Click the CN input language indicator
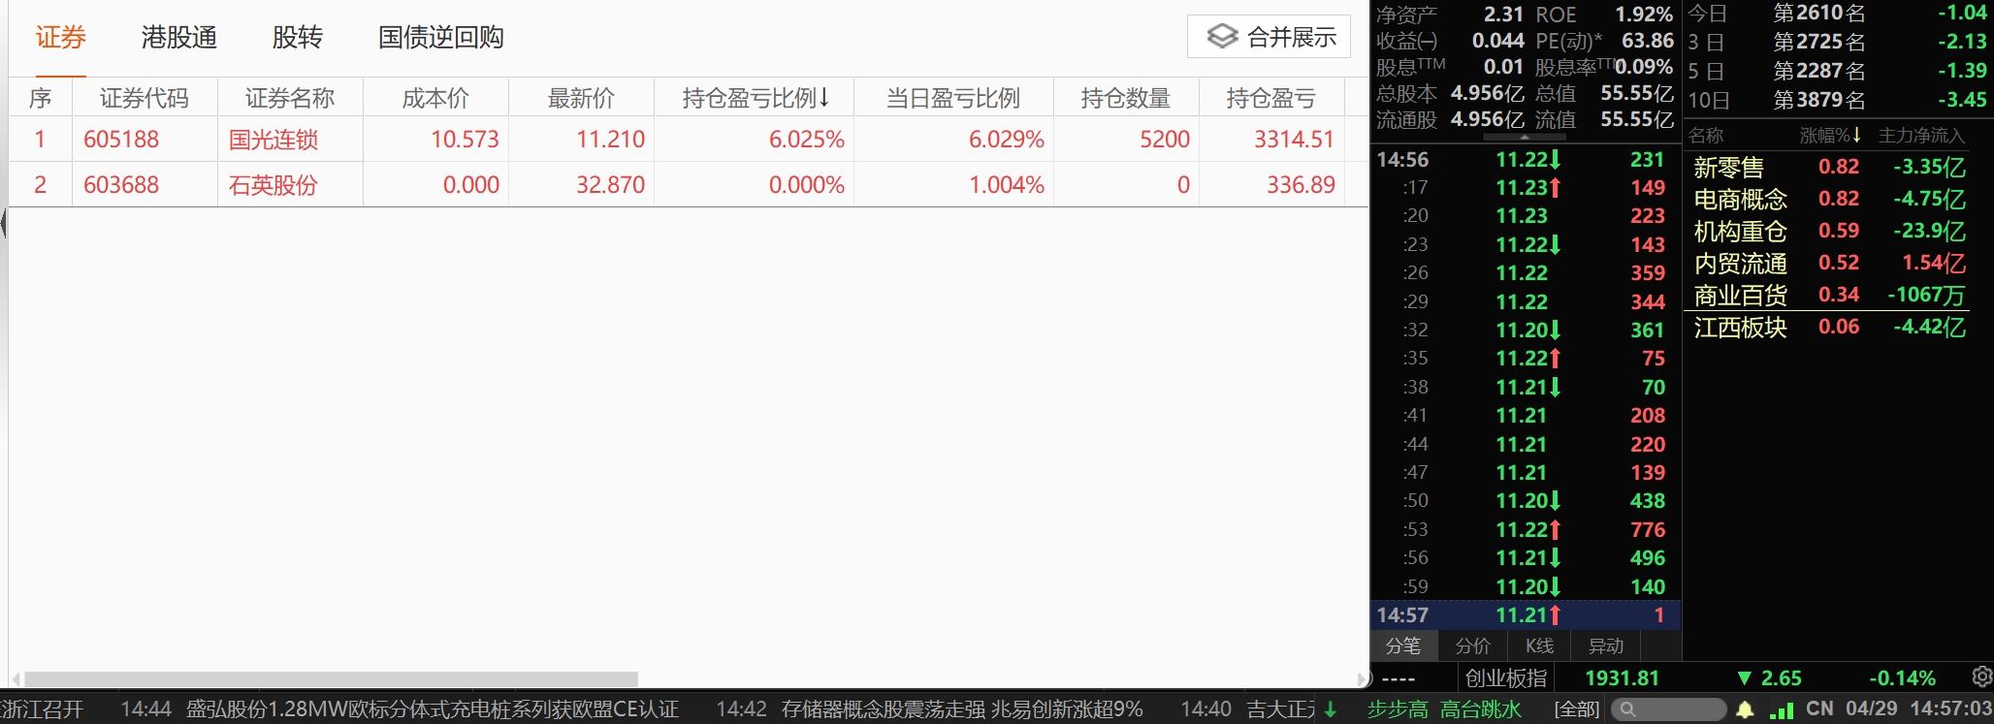The width and height of the screenshot is (1994, 724). pyautogui.click(x=1819, y=709)
